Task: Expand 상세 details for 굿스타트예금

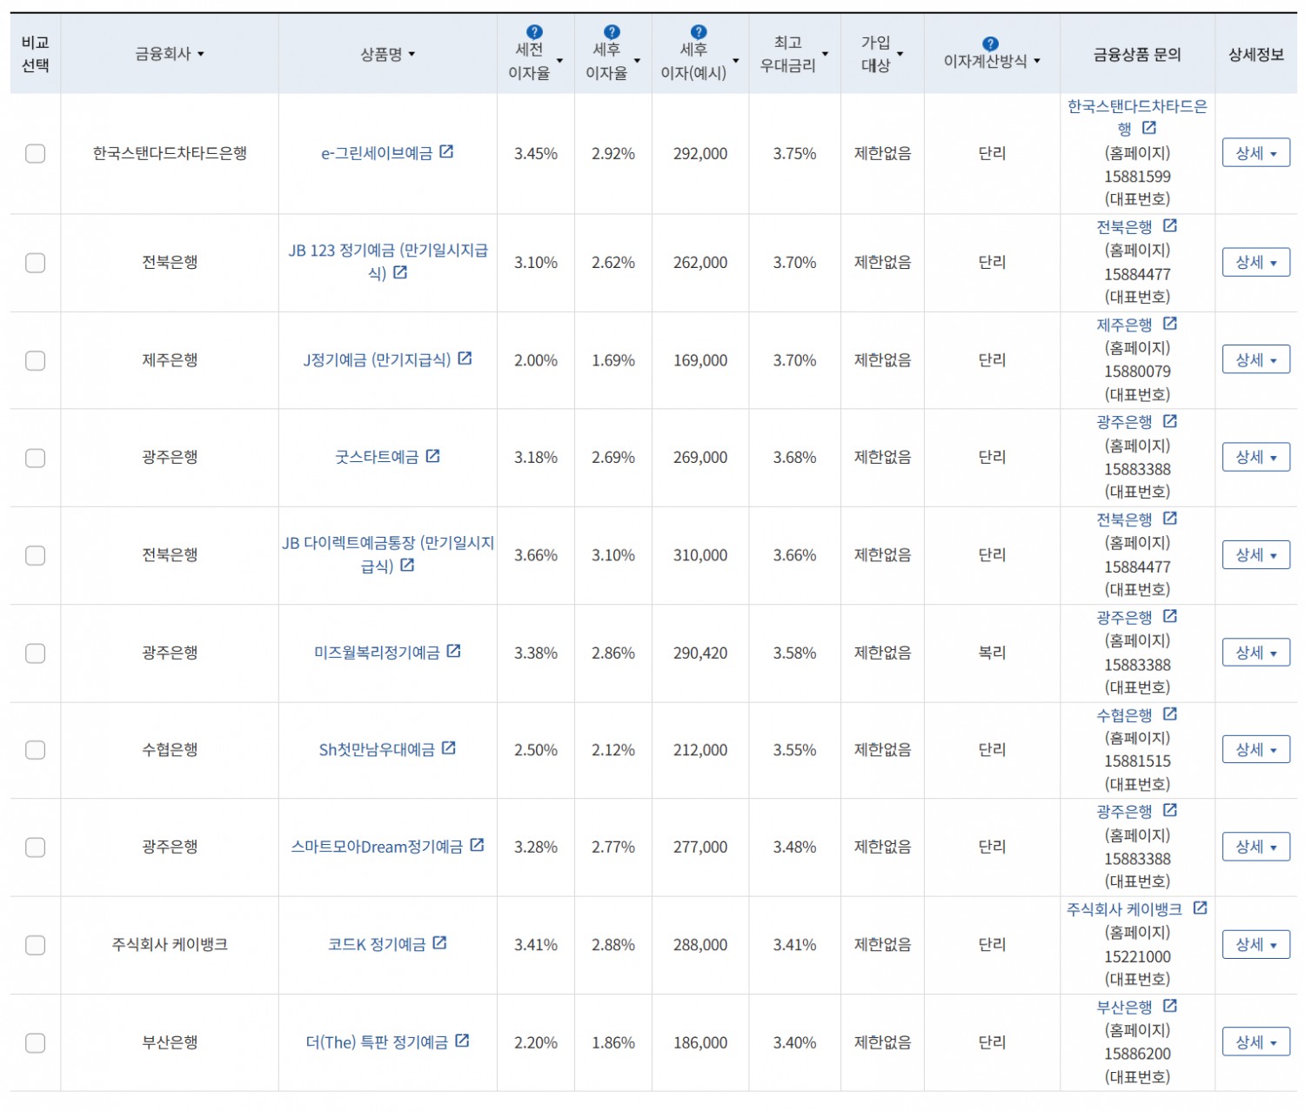Action: click(1255, 457)
